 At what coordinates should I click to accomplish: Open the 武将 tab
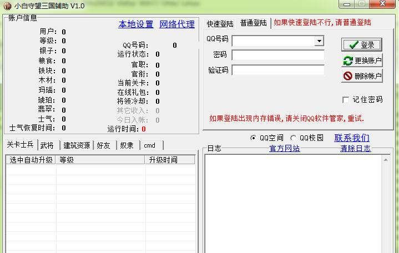(47, 145)
